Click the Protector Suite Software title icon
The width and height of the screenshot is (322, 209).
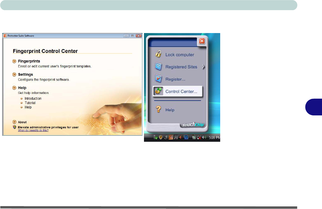tap(5, 36)
